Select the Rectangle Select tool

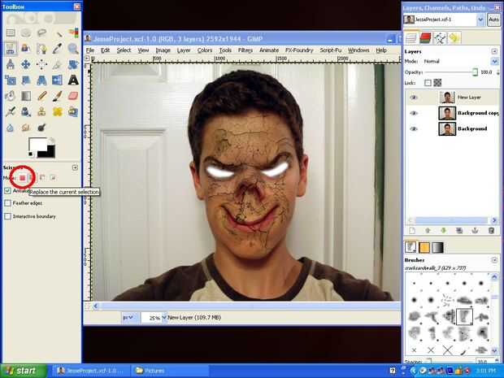click(11, 33)
